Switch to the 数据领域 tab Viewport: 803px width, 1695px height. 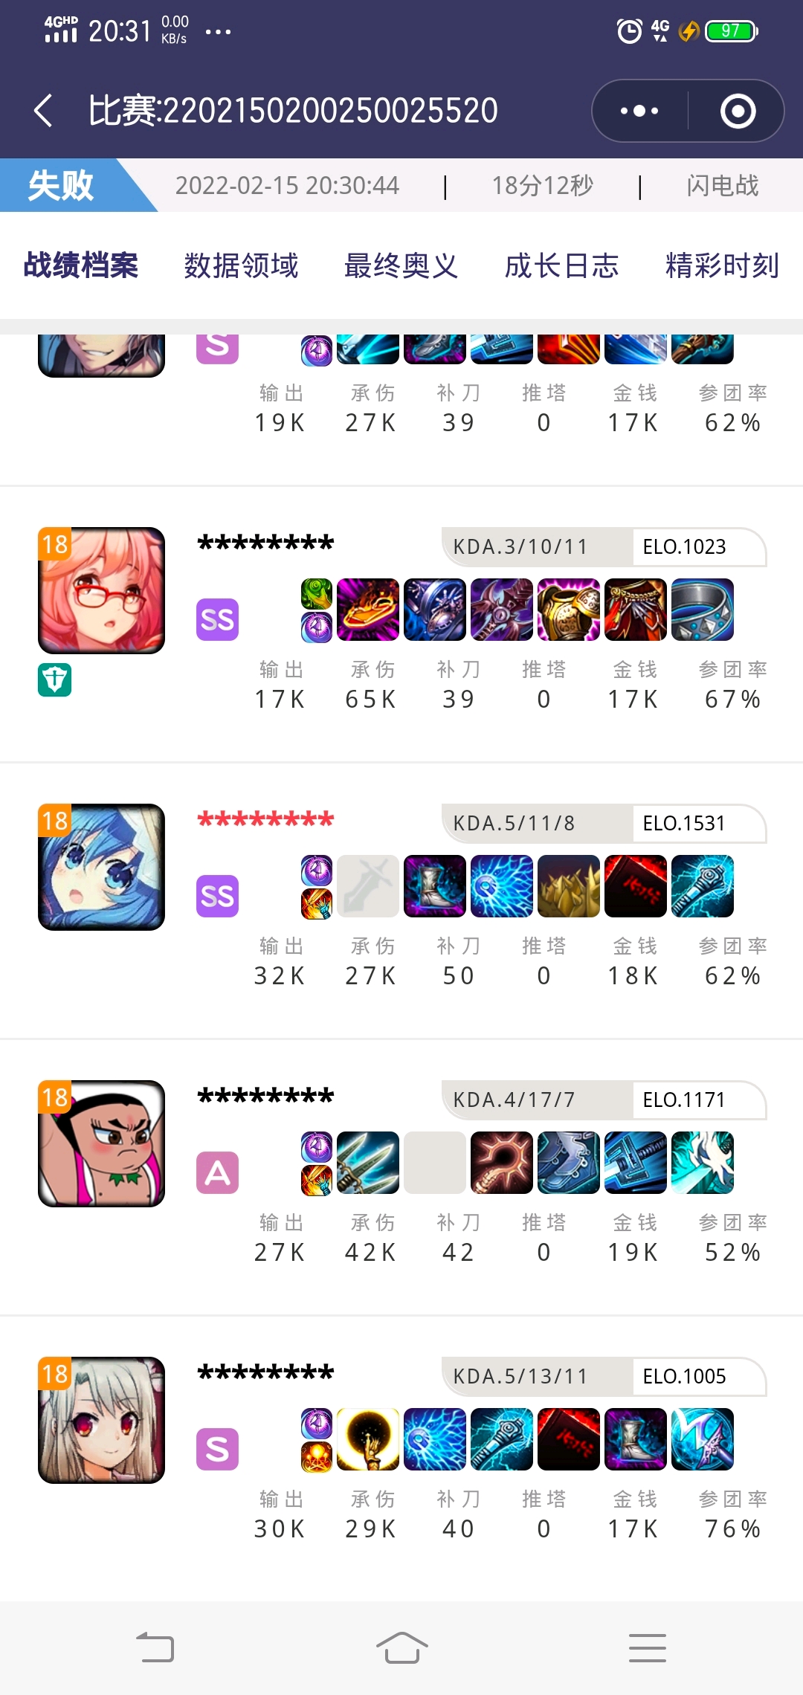[241, 265]
